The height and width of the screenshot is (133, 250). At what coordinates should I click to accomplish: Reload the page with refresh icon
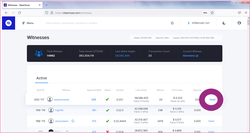(19, 13)
